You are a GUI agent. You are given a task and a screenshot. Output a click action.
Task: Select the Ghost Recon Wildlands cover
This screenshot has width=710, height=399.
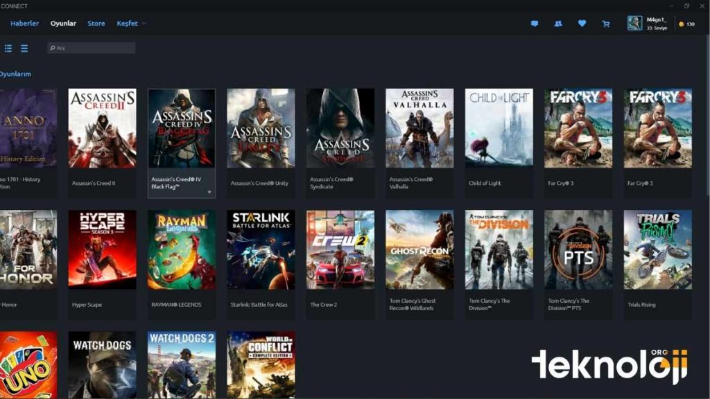point(419,249)
